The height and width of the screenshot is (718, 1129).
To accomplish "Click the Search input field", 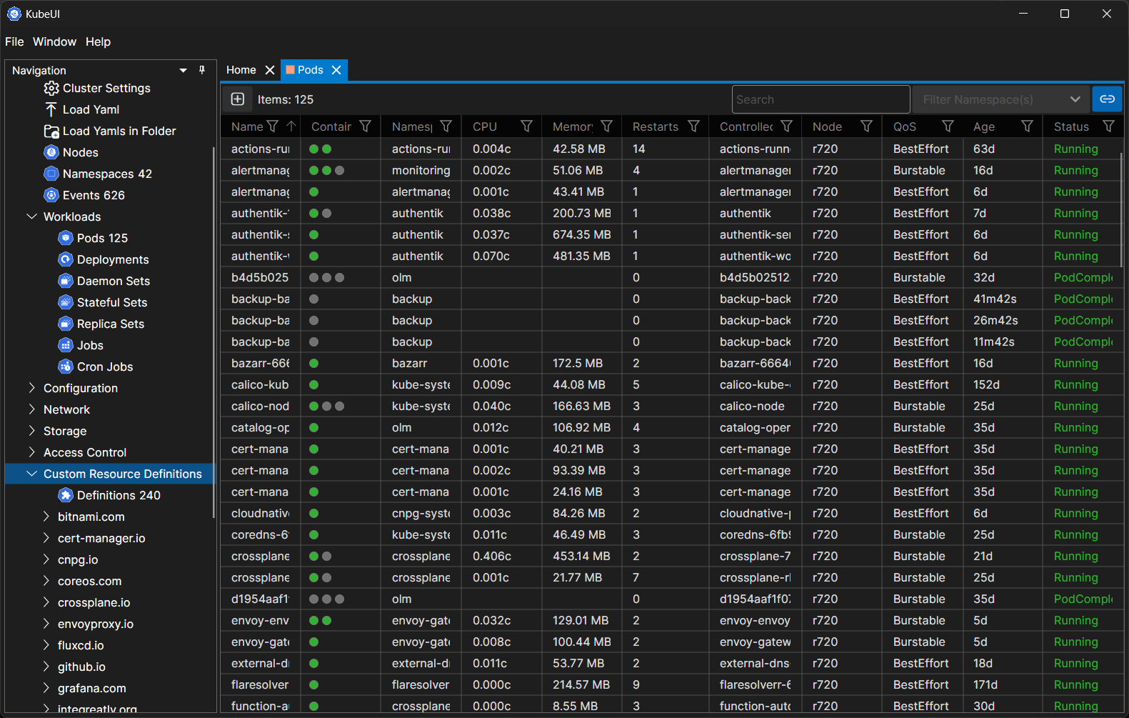I will [x=821, y=99].
